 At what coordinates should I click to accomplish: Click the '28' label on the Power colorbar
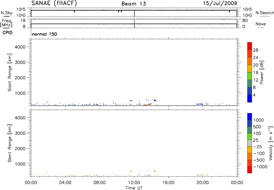pos(256,50)
